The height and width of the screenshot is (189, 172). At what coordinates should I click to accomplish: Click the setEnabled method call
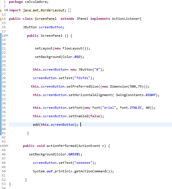(x=78, y=116)
